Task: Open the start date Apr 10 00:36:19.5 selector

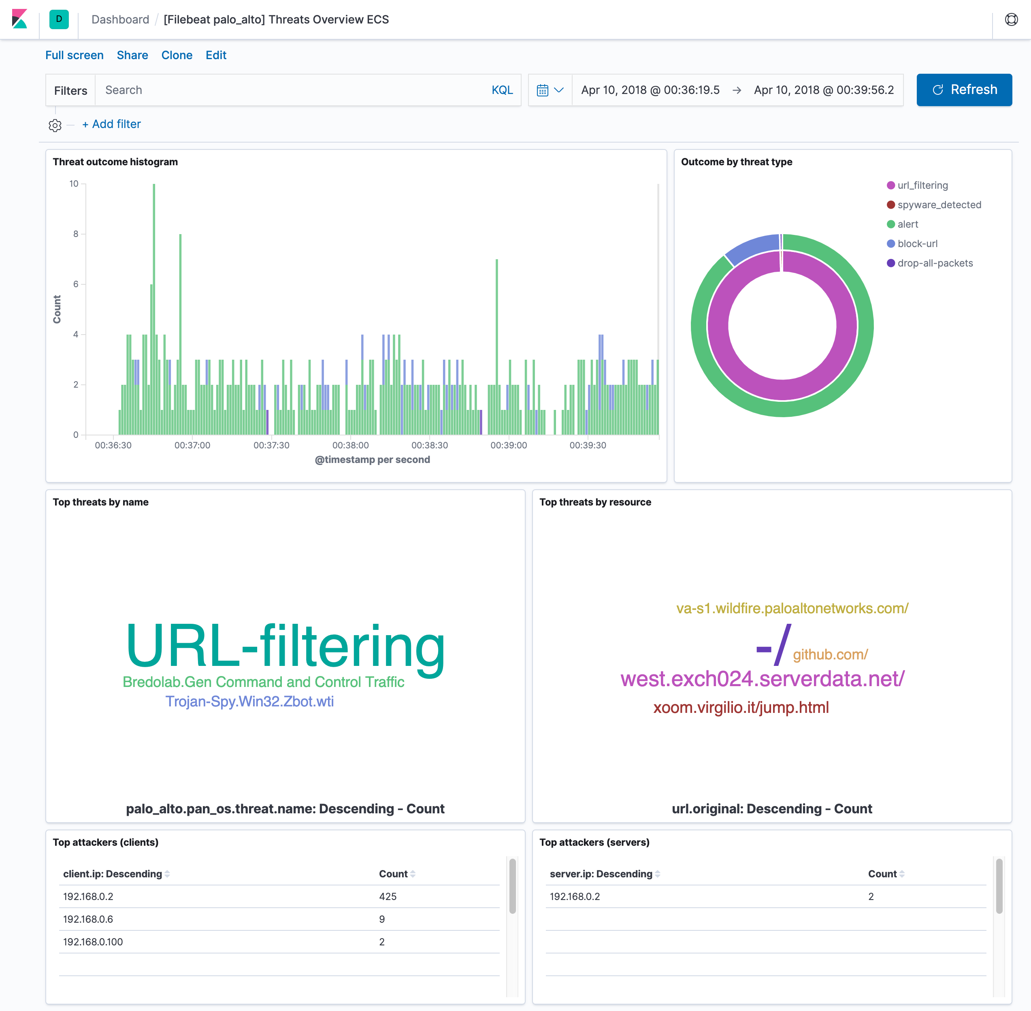Action: 649,90
